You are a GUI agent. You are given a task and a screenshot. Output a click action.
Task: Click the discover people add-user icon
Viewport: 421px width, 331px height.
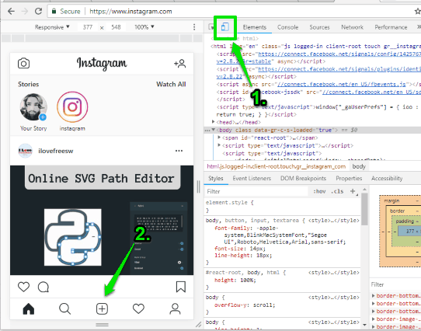click(x=180, y=64)
